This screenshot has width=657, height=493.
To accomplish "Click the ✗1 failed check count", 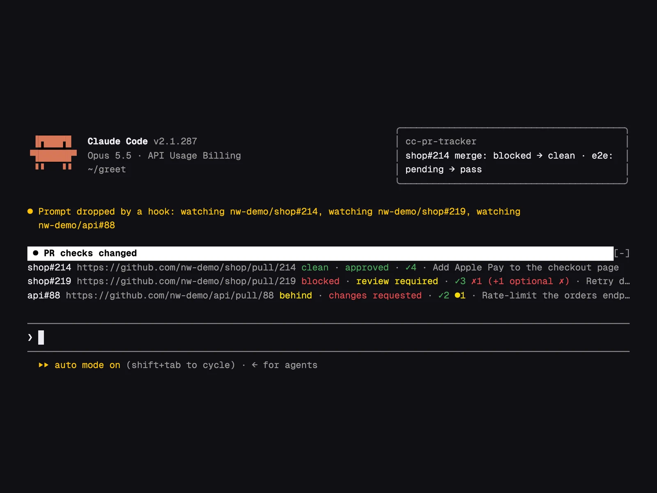I will click(476, 281).
